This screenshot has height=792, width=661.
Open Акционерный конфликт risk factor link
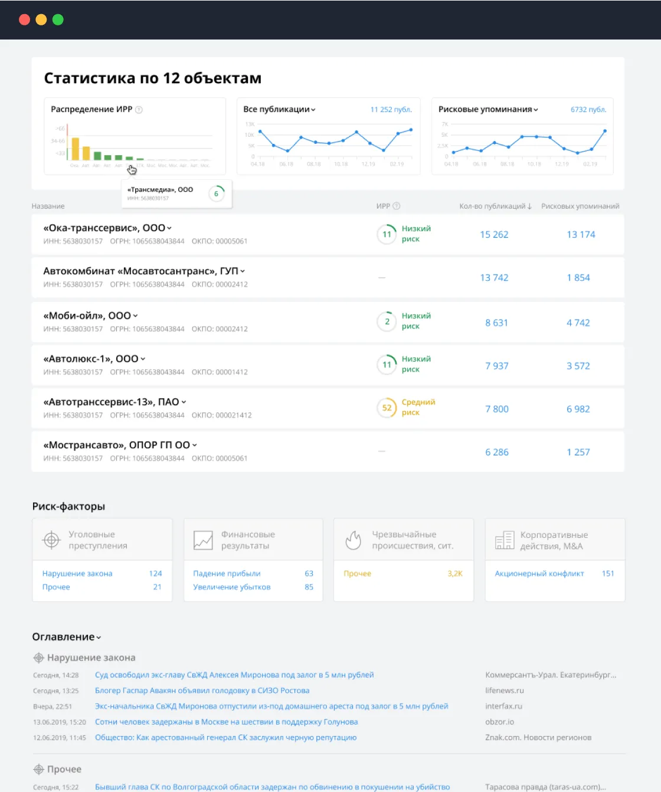[539, 573]
